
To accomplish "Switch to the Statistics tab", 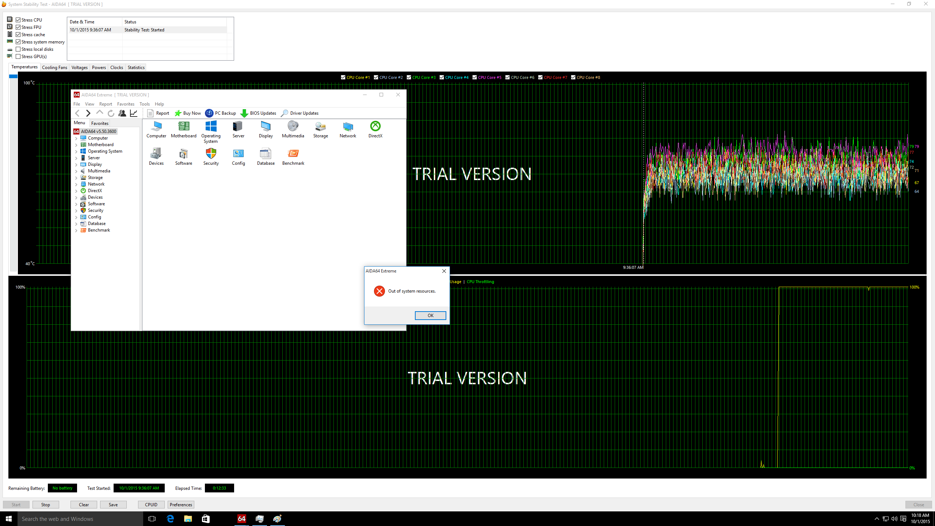I will coord(136,68).
